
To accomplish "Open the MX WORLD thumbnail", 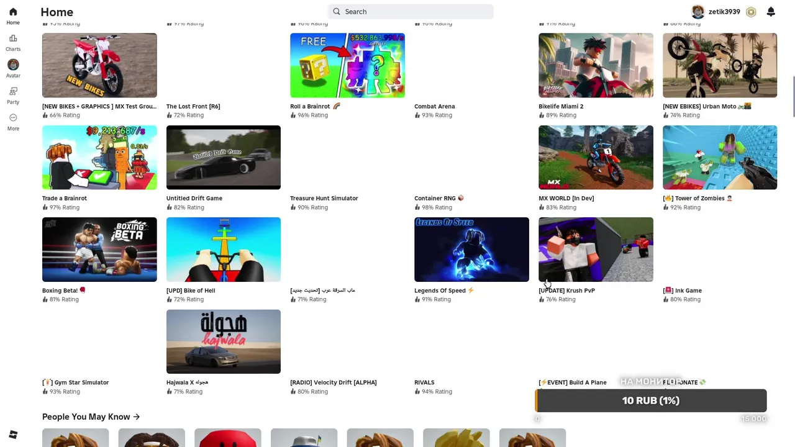I will (x=596, y=157).
